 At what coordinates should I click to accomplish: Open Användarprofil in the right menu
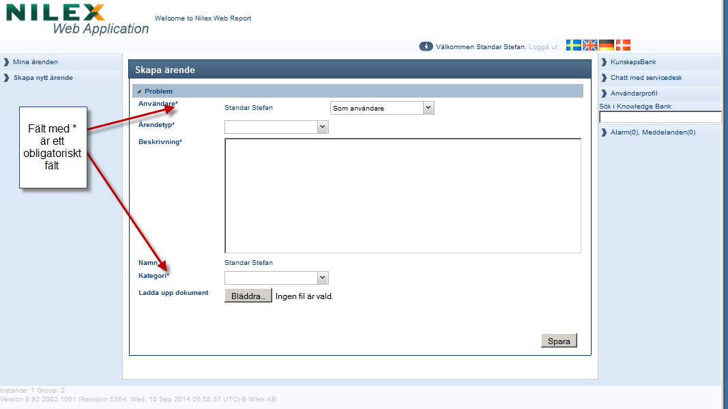(x=634, y=94)
